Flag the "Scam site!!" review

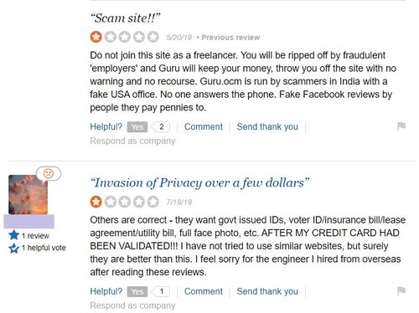401,126
